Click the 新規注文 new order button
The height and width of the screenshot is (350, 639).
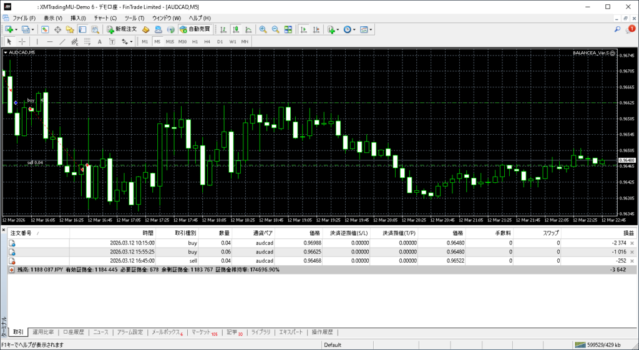pos(122,29)
